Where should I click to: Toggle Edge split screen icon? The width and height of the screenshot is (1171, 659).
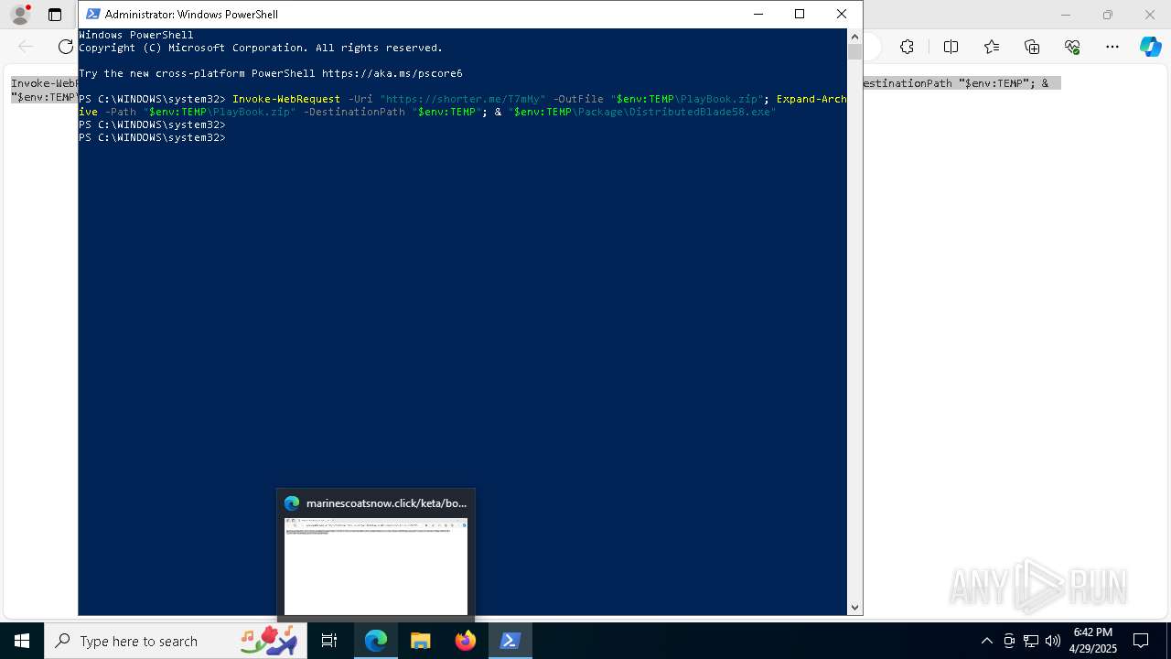[951, 47]
